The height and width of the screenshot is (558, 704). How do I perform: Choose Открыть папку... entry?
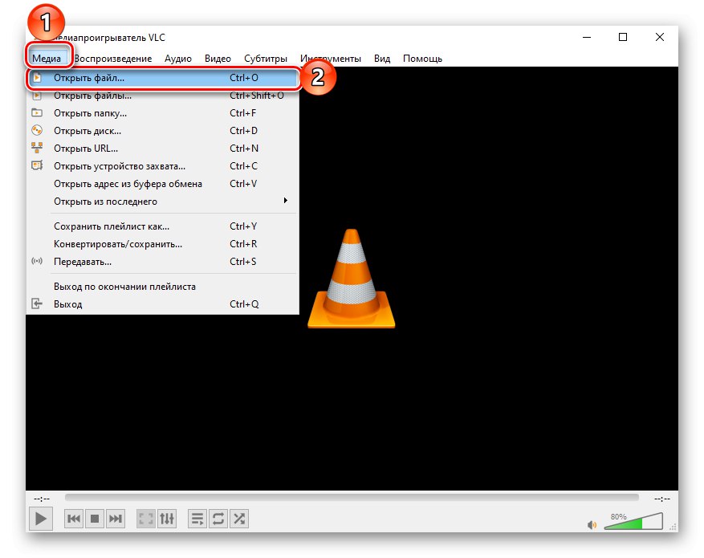[162, 113]
